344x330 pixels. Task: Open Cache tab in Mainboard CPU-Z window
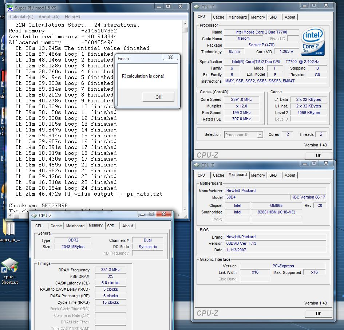[x=218, y=175]
